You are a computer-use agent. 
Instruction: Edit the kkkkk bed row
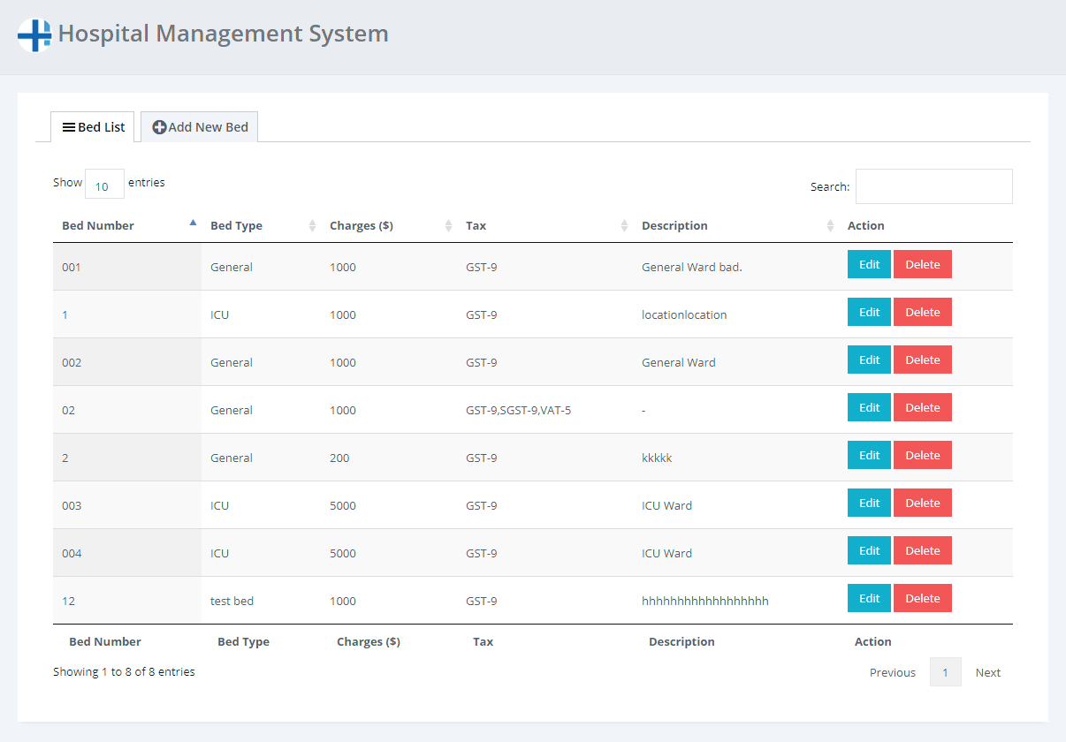(869, 455)
